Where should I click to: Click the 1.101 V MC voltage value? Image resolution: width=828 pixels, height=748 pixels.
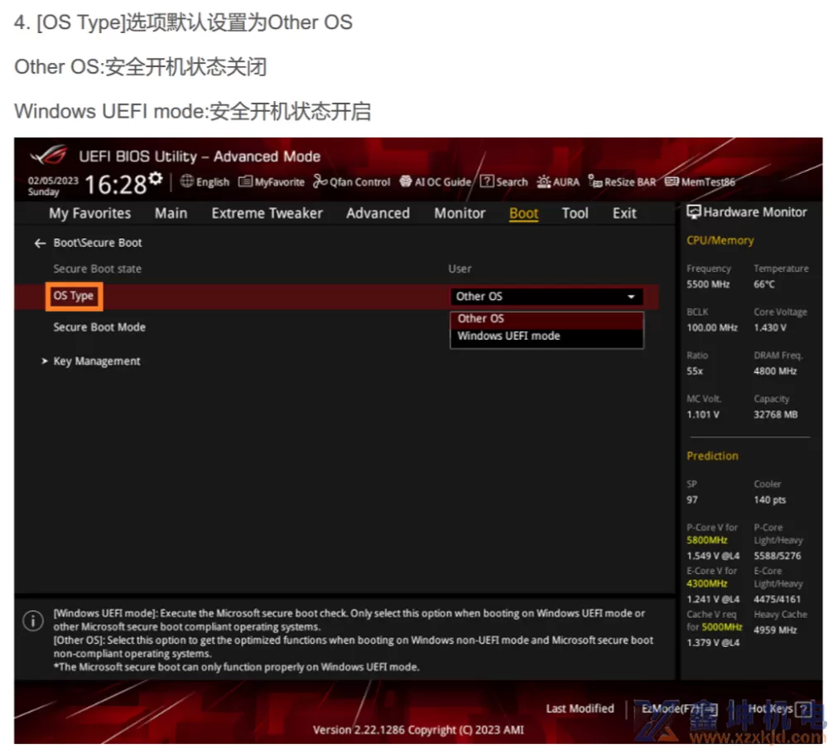pos(702,415)
